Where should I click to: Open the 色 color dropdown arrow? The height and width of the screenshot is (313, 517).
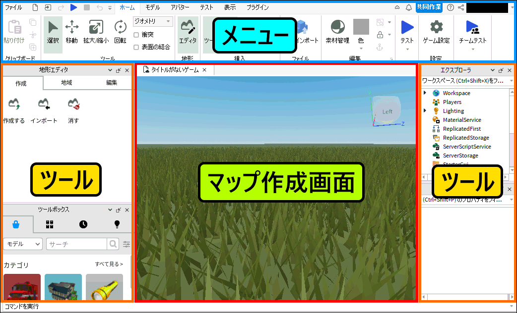[x=361, y=49]
